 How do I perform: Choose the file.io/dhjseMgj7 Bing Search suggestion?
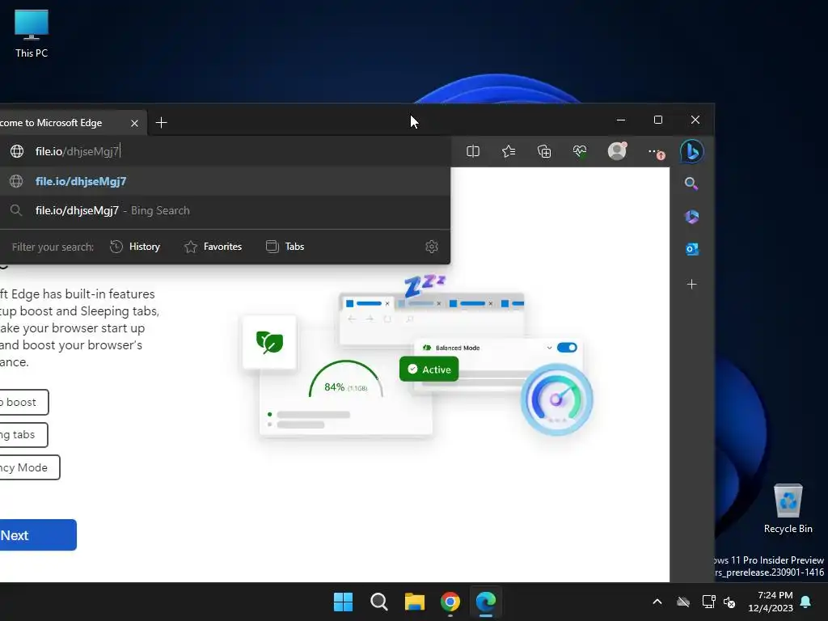(x=225, y=211)
